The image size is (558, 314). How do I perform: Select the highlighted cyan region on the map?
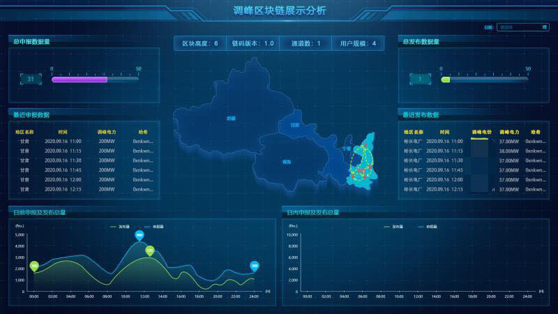click(x=362, y=165)
